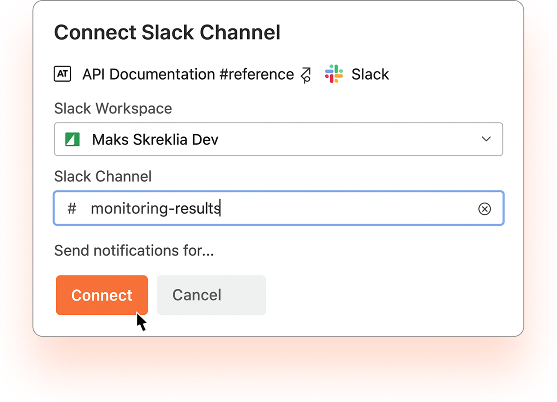557x402 pixels.
Task: Click Maks Skreklia Dev workspace name
Action: pyautogui.click(x=155, y=139)
